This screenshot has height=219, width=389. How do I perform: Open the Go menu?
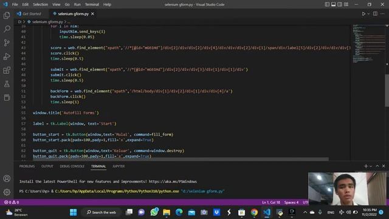67,4
